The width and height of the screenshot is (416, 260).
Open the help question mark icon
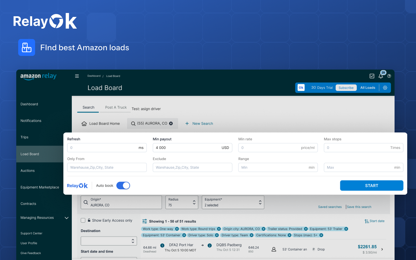pos(389,76)
